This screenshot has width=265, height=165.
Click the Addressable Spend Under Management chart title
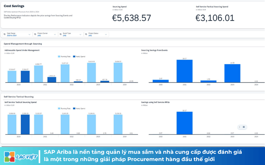[x=22, y=50]
